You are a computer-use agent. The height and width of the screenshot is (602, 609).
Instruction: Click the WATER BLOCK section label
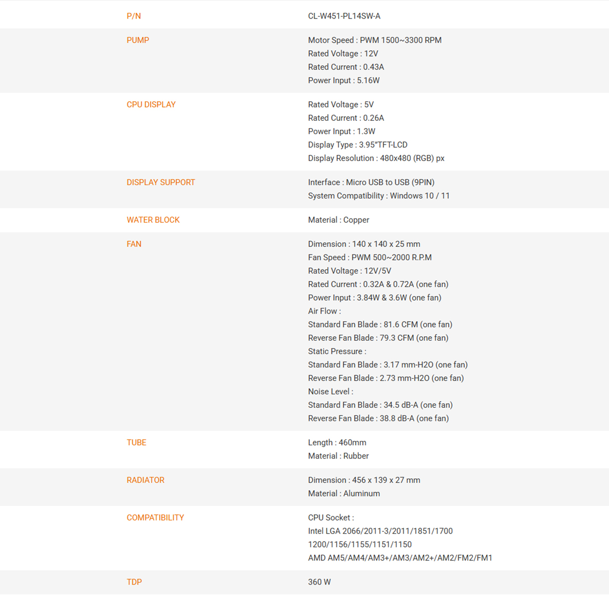pos(153,220)
